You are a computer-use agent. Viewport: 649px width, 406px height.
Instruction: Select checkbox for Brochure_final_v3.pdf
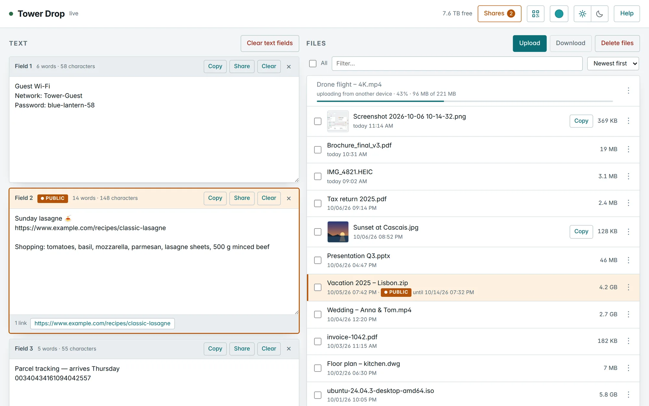318,150
